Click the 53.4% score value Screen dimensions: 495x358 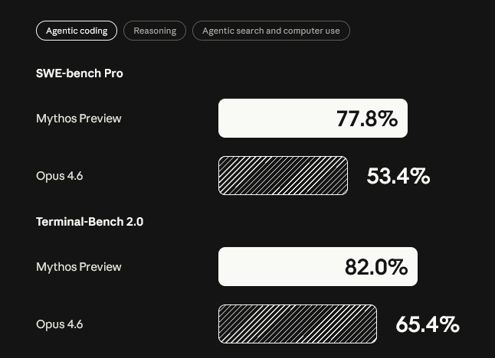pyautogui.click(x=398, y=176)
